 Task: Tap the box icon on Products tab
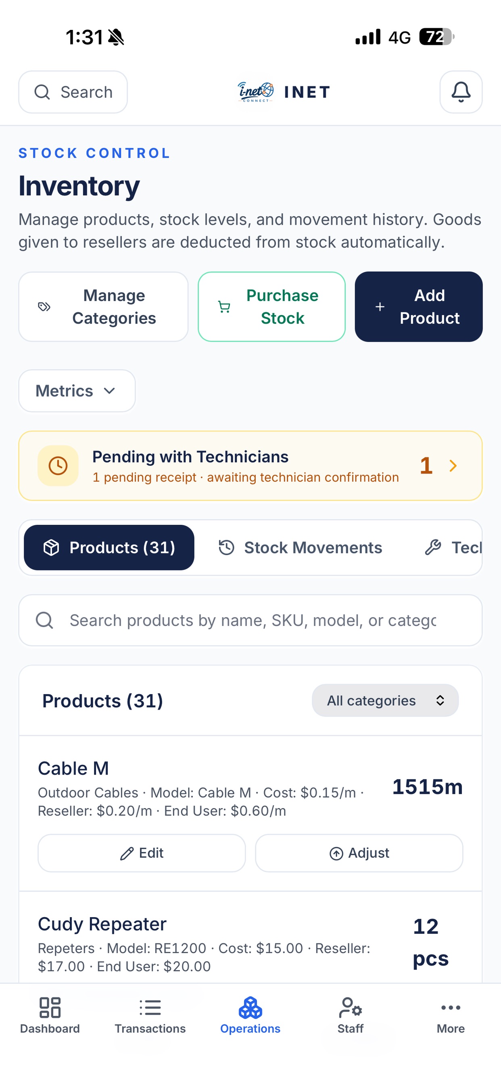51,547
